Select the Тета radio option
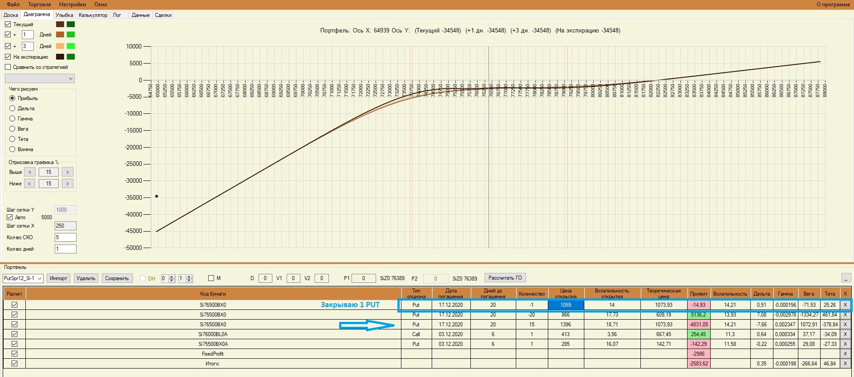This screenshot has height=377, width=854. click(12, 139)
